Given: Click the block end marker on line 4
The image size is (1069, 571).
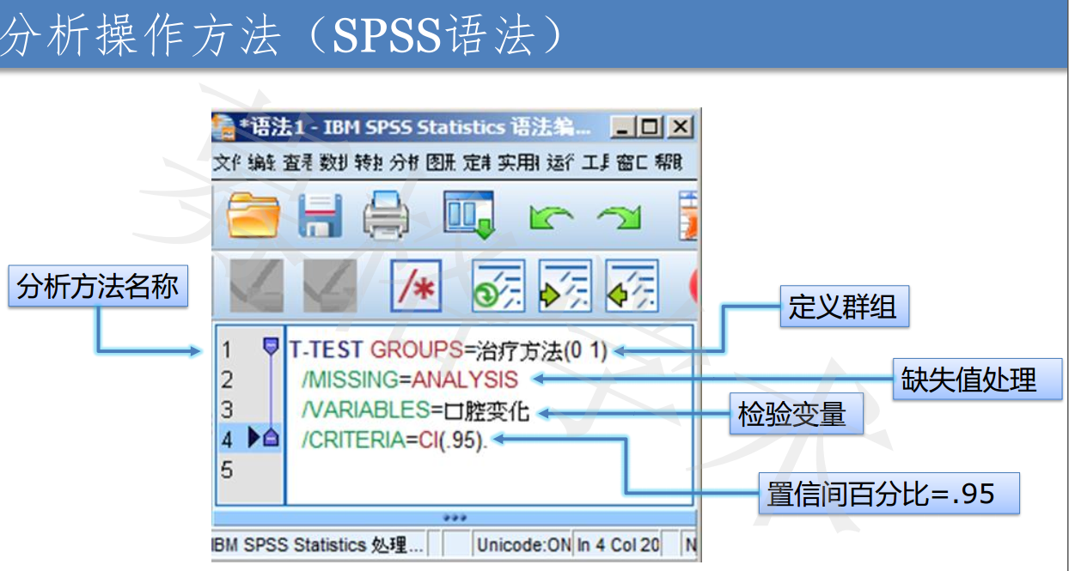Looking at the screenshot, I should 271,439.
